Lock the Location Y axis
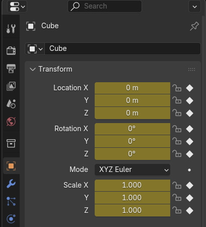 (177, 100)
